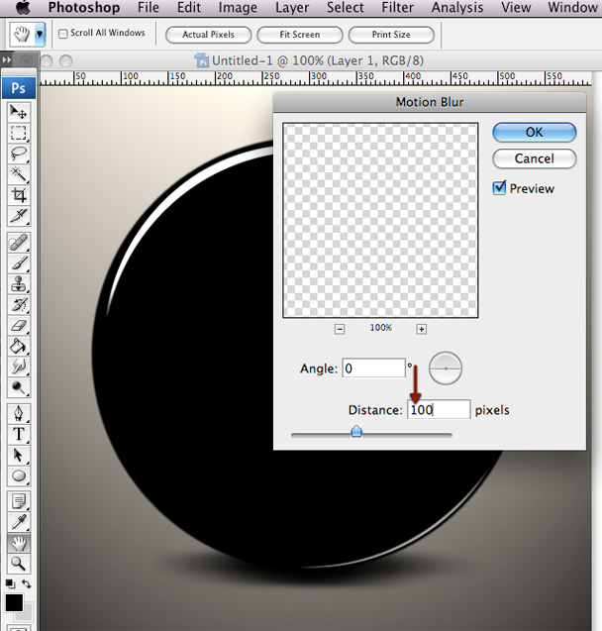
Task: Open the foreground color swatch
Action: (14, 602)
